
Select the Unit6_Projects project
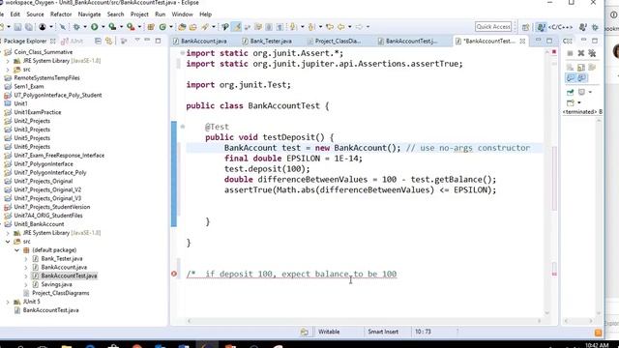click(x=32, y=147)
